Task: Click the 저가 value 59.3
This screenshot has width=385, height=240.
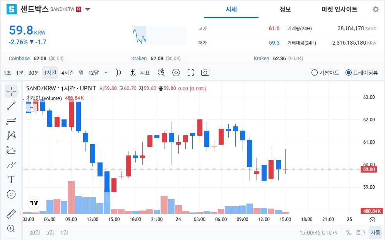Action: pyautogui.click(x=274, y=43)
